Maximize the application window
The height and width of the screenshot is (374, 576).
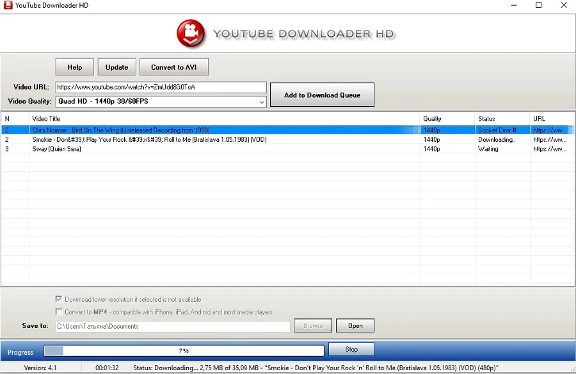click(538, 6)
